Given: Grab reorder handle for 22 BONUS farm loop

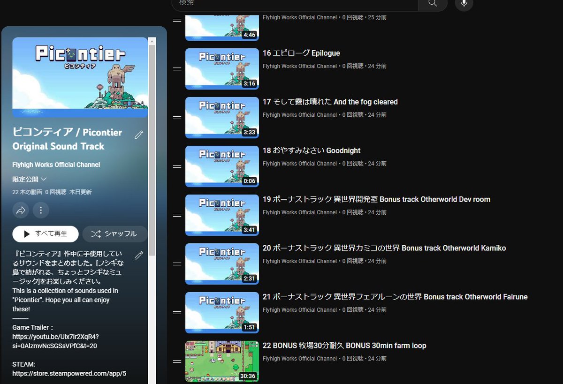Looking at the screenshot, I should pyautogui.click(x=177, y=361).
